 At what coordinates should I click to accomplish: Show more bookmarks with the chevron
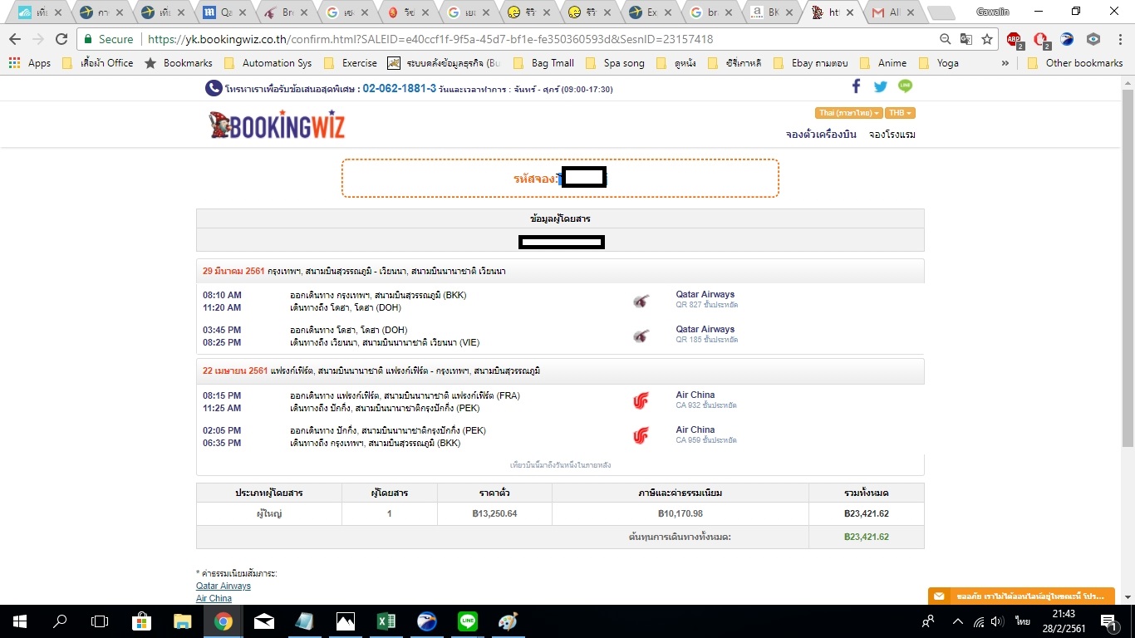[1005, 63]
